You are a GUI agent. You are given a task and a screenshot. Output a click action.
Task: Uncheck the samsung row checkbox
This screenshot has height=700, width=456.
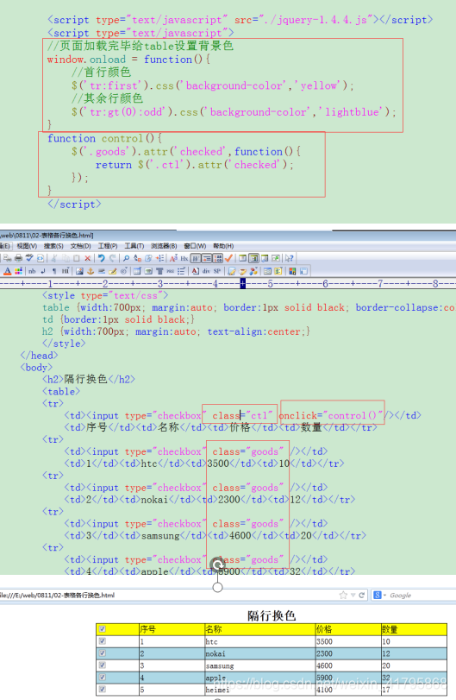click(103, 665)
